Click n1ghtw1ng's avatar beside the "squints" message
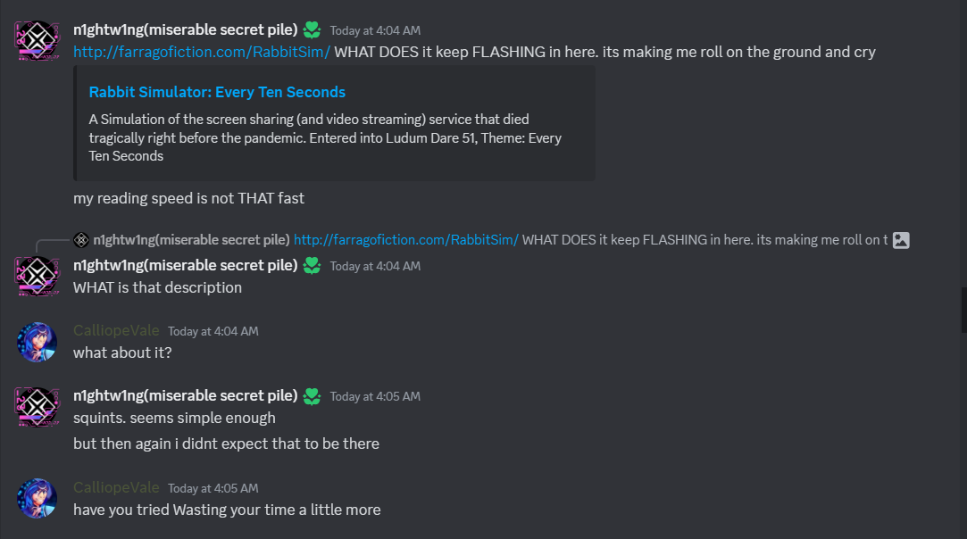This screenshot has height=539, width=967. click(38, 406)
